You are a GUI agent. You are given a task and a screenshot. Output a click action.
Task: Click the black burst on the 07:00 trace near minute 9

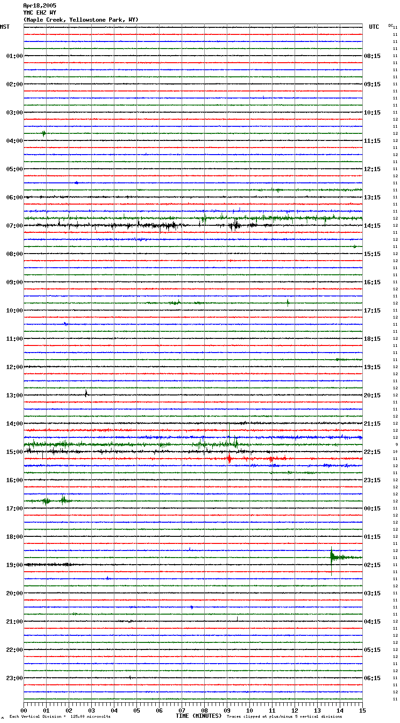click(x=235, y=226)
